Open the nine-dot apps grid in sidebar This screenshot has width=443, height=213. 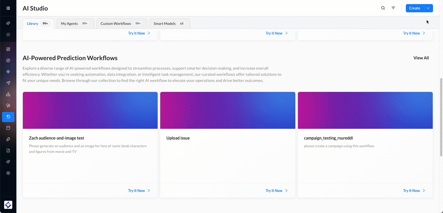[x=8, y=35]
